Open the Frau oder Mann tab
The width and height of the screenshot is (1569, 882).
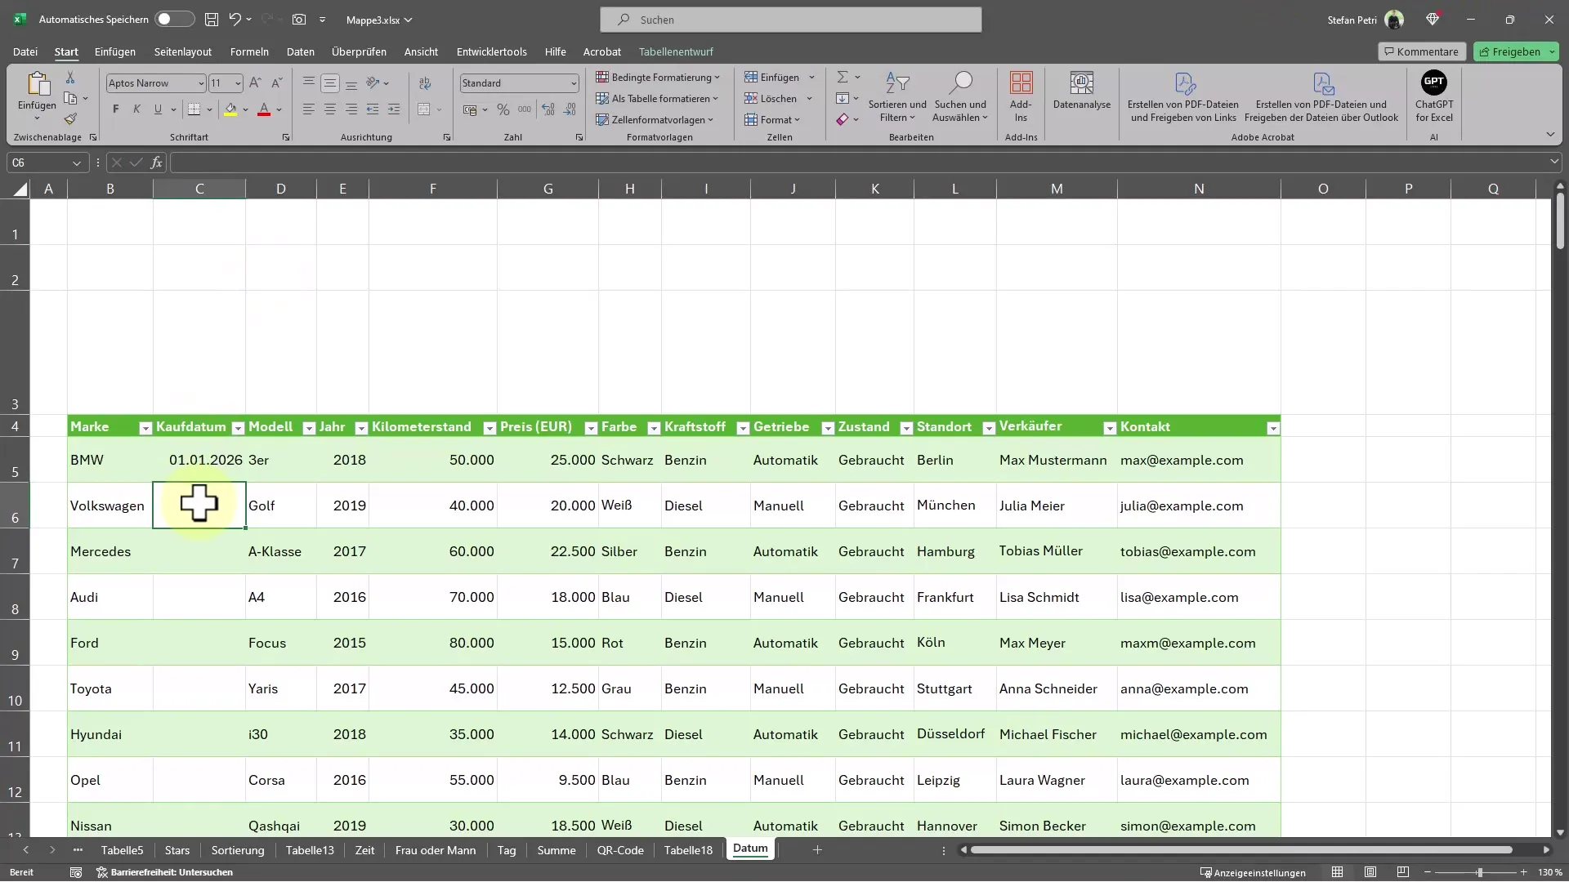tap(436, 849)
